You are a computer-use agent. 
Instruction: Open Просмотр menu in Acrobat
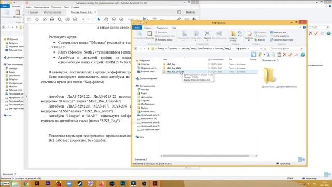pyautogui.click(x=57, y=7)
